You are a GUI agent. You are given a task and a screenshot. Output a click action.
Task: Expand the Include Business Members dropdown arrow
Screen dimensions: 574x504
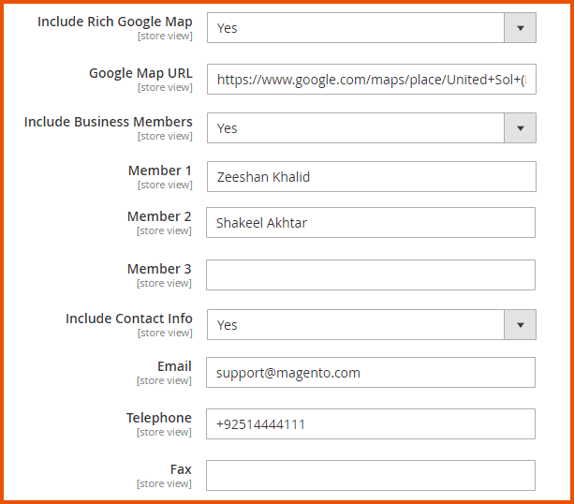[x=520, y=128]
